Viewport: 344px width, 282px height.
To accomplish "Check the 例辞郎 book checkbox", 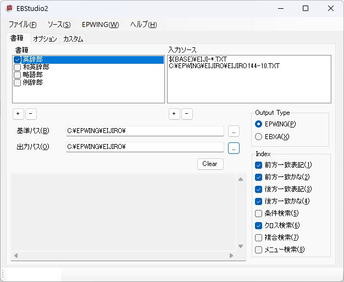I will pos(18,83).
